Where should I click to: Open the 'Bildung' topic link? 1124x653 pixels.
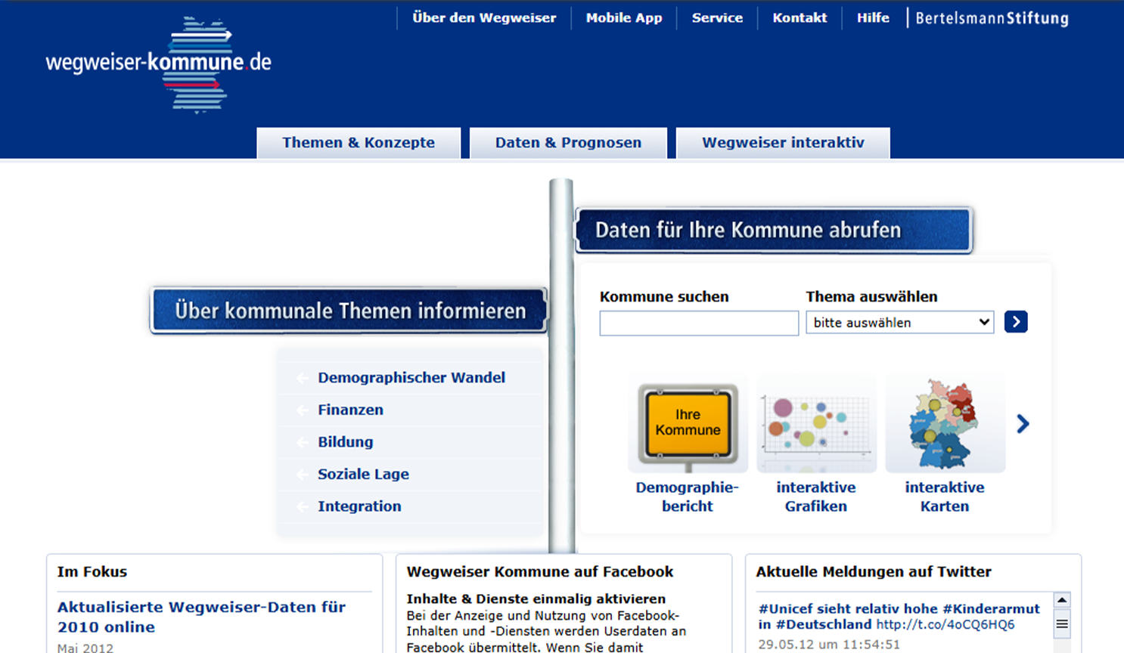coord(345,442)
